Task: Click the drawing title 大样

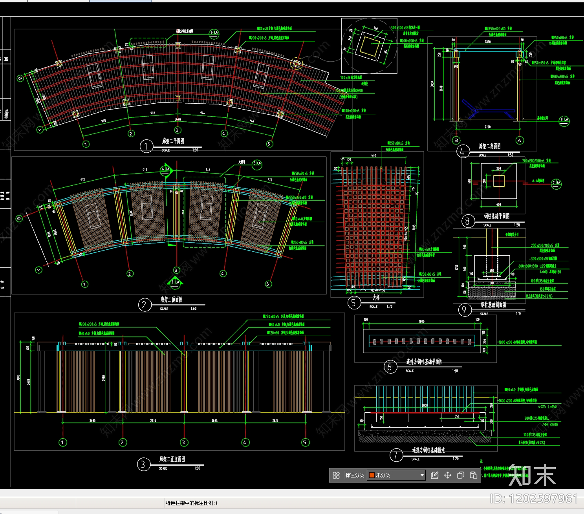Action: pyautogui.click(x=376, y=298)
